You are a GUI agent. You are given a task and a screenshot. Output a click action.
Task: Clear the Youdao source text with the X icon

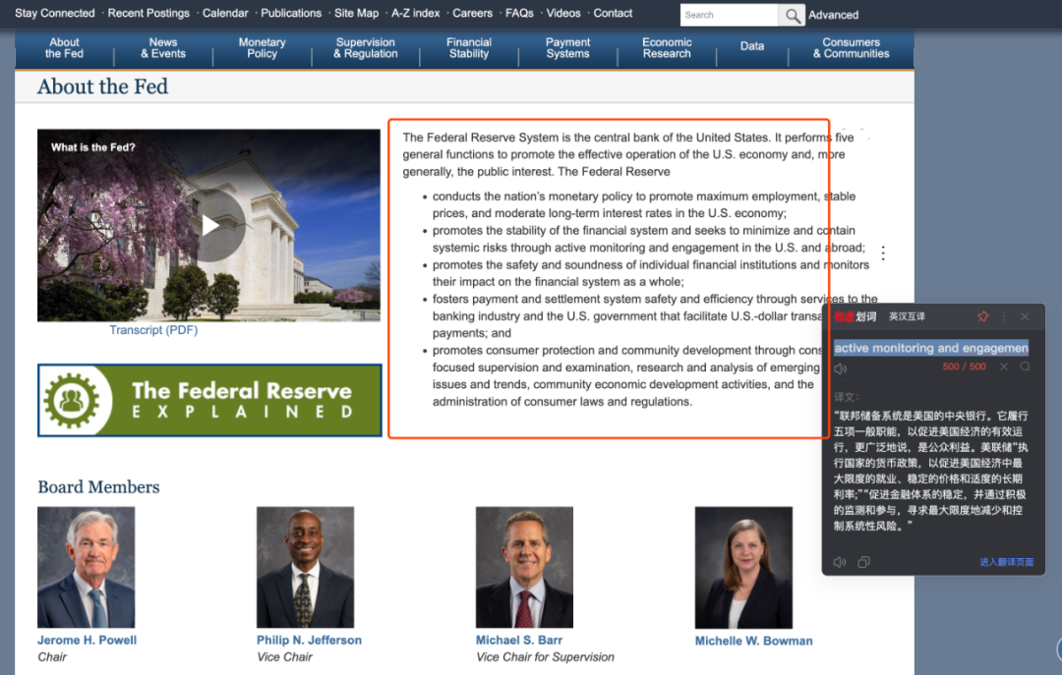(x=1004, y=366)
